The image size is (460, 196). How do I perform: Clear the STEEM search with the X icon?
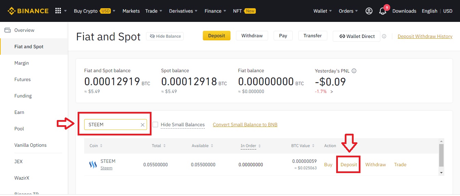click(143, 125)
